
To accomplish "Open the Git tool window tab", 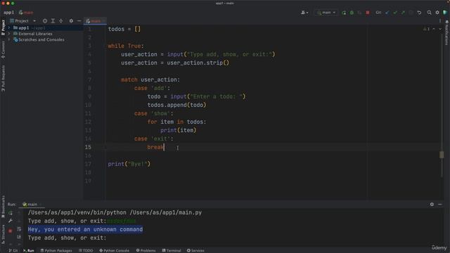I will (13, 250).
